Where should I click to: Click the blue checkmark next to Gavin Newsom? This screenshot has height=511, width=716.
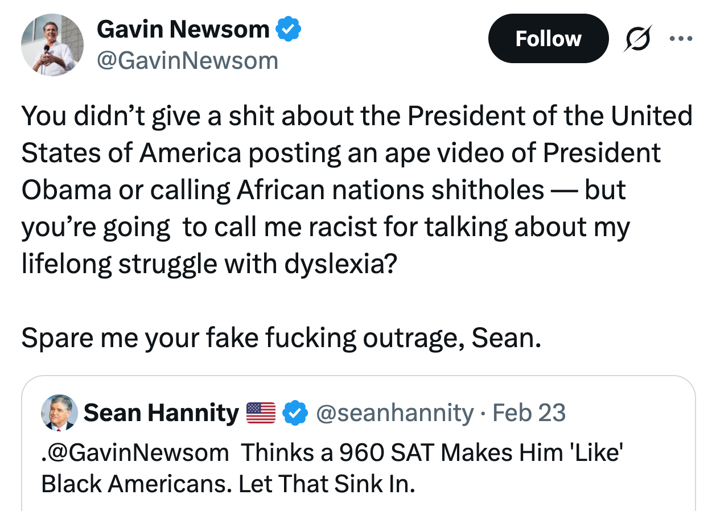point(289,28)
